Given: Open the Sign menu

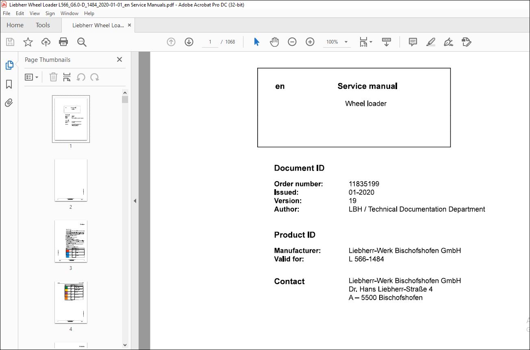Looking at the screenshot, I should tap(50, 13).
